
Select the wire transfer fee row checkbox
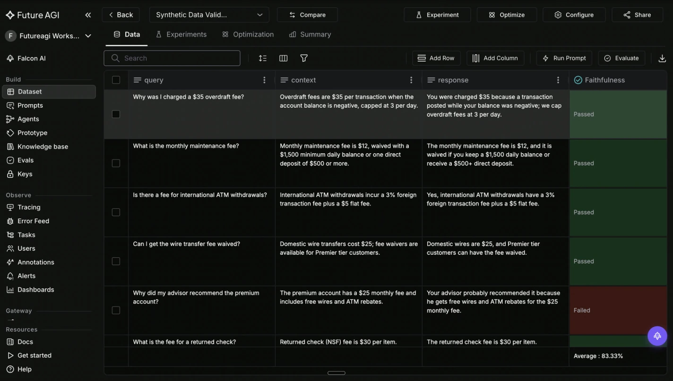pos(116,261)
